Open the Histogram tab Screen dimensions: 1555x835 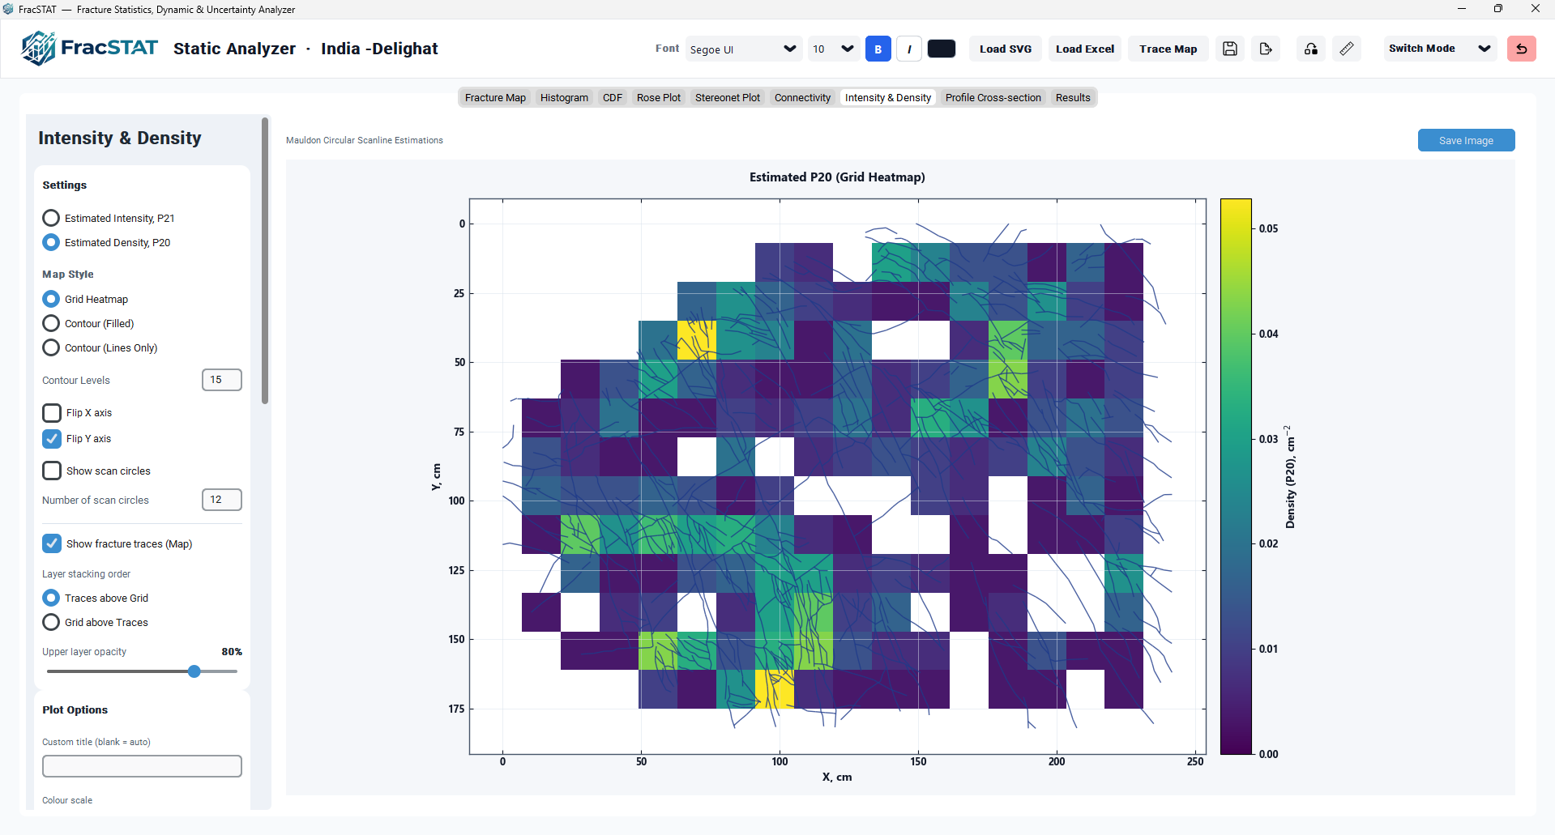pyautogui.click(x=564, y=98)
